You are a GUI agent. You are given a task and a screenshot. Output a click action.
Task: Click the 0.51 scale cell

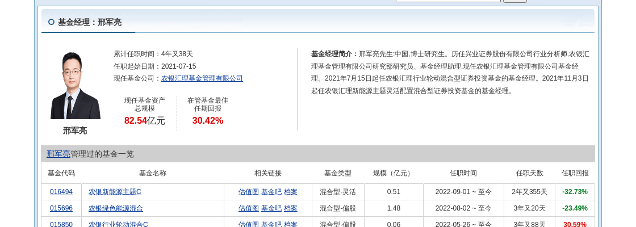[x=394, y=192]
